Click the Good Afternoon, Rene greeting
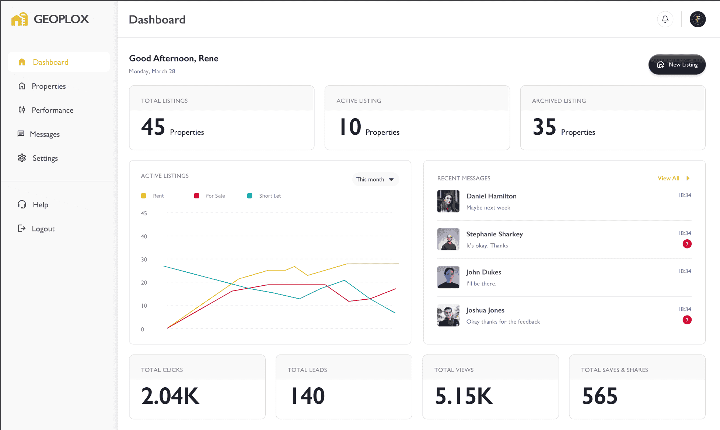 pyautogui.click(x=174, y=58)
